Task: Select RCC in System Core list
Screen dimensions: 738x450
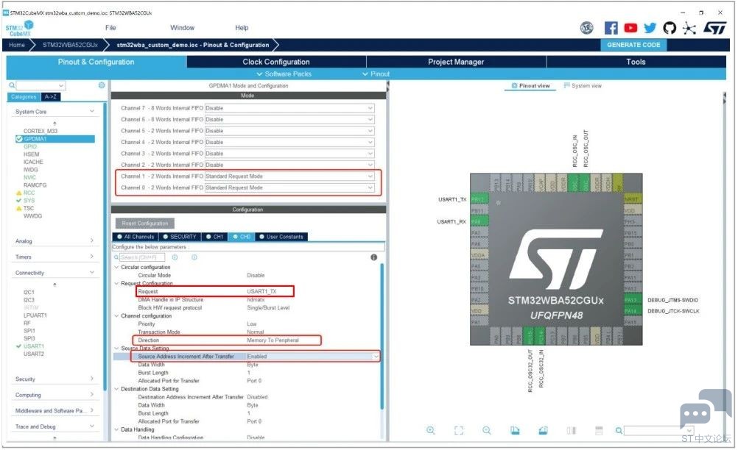Action: (x=29, y=193)
